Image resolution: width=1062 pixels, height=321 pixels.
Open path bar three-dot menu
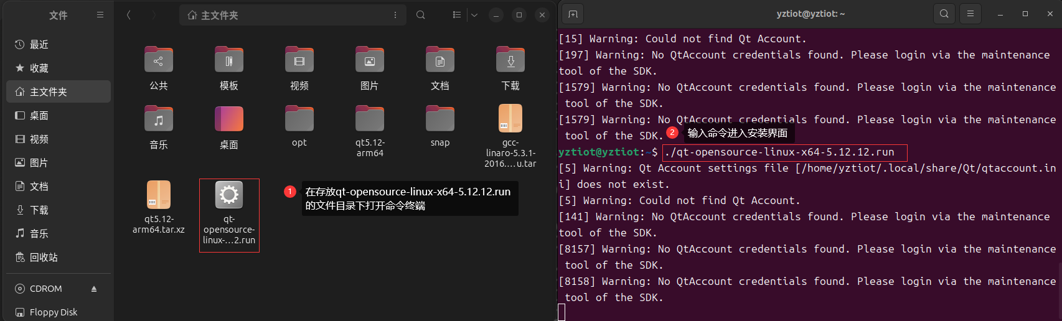tap(395, 15)
